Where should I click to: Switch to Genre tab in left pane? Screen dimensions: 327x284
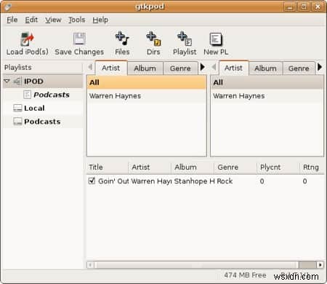(x=180, y=68)
